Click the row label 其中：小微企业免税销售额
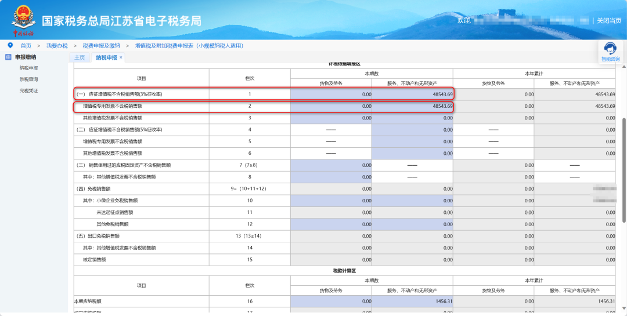Viewport: 627px width, 316px height. click(110, 201)
